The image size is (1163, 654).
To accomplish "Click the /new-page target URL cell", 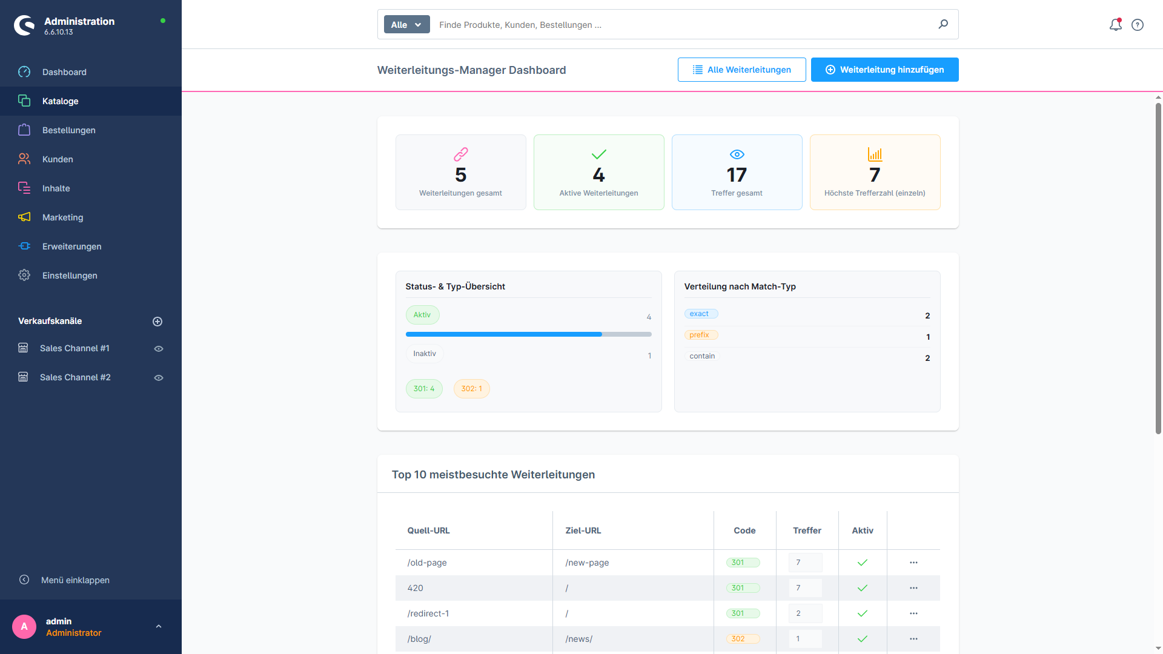I will 633,563.
